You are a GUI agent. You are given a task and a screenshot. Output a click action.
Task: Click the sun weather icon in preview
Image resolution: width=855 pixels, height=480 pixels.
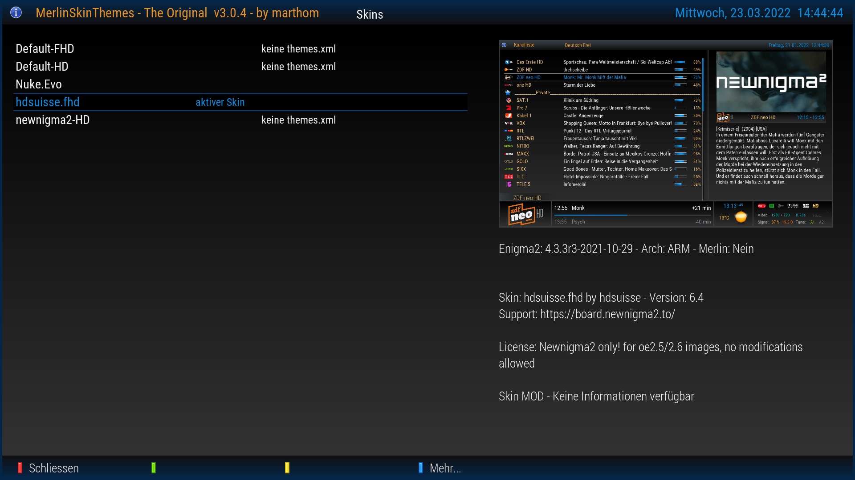tap(741, 217)
